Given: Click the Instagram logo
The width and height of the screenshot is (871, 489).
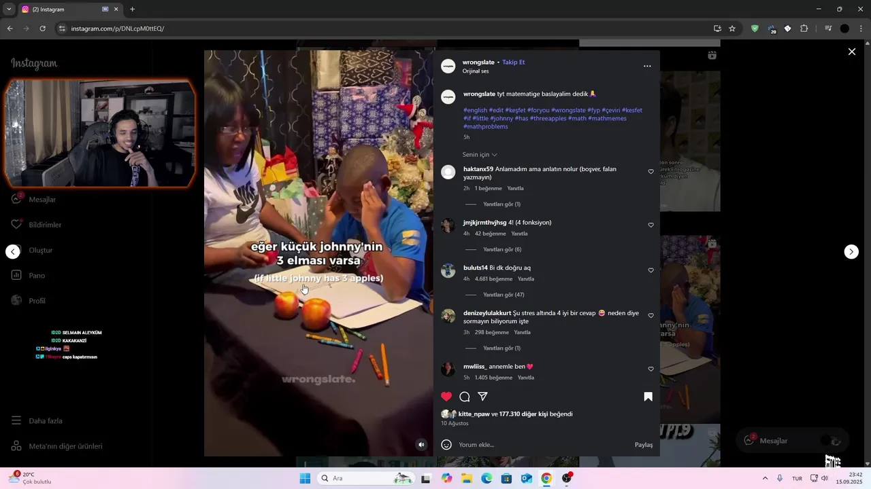Looking at the screenshot, I should coord(34,64).
